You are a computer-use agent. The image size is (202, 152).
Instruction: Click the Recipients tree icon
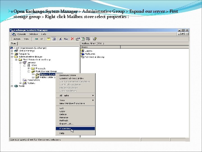16,54
